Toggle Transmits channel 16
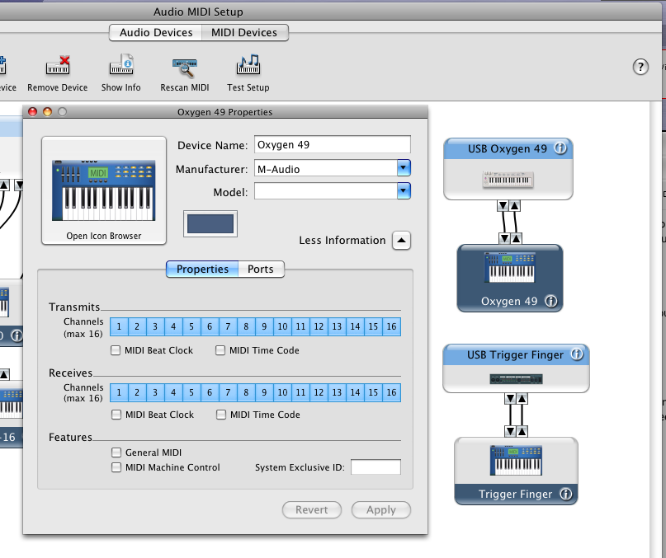The width and height of the screenshot is (666, 558). pos(392,326)
